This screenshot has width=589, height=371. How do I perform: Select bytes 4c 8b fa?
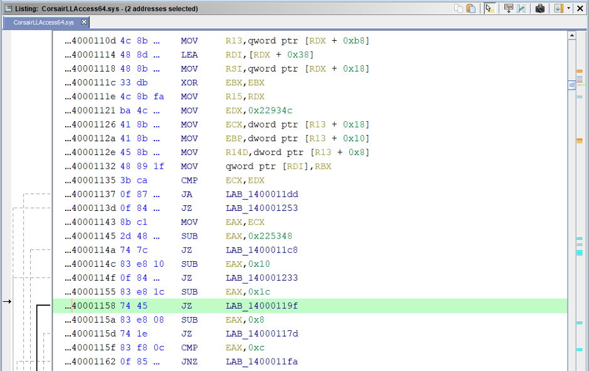142,97
